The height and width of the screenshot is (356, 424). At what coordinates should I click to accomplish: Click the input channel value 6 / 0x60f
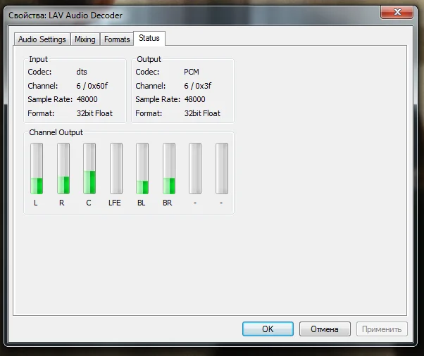[x=92, y=86]
